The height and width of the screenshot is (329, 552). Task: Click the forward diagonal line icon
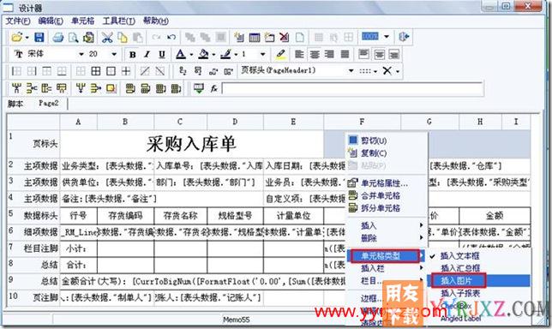point(145,71)
